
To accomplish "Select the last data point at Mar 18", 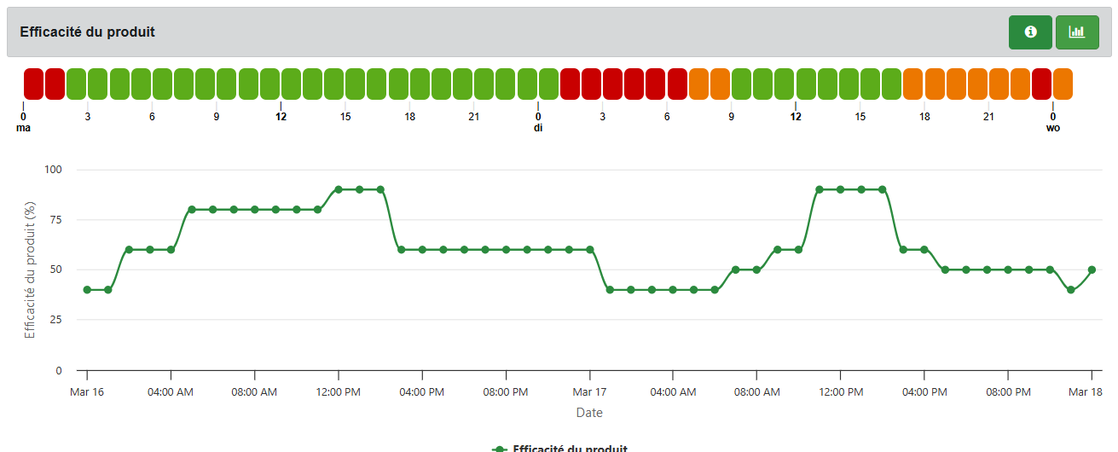I will (1092, 269).
